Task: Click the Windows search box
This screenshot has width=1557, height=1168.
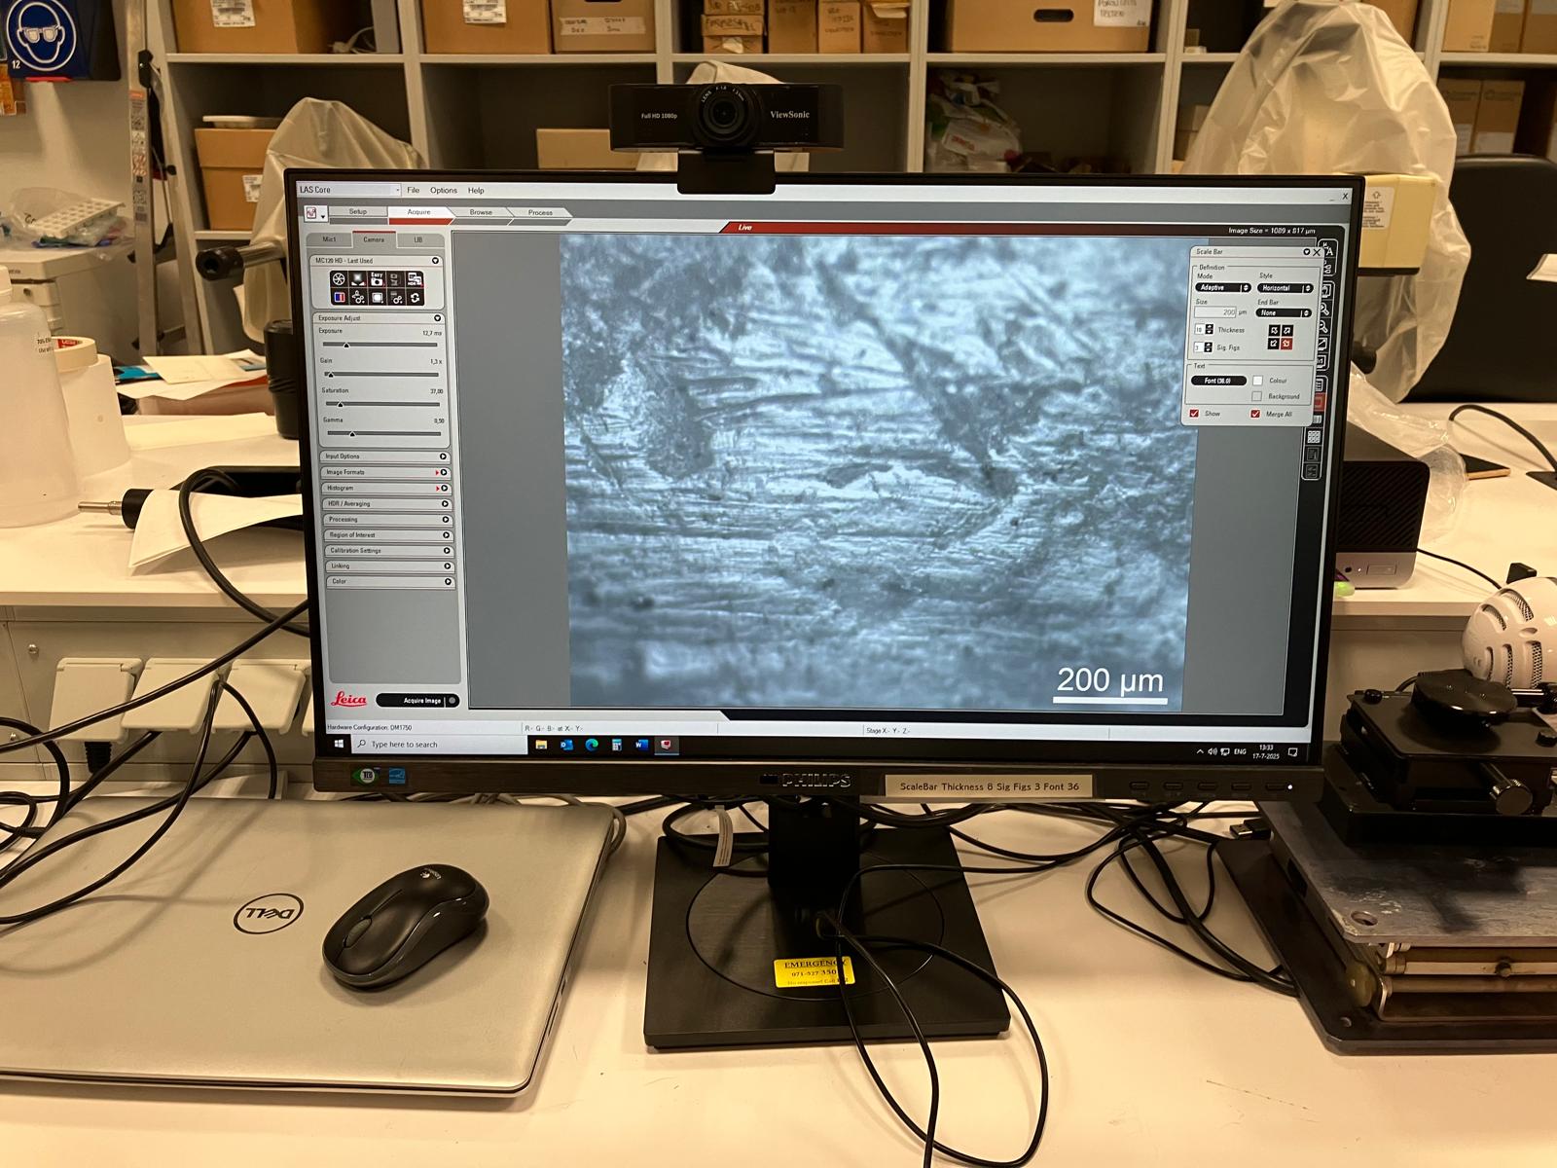Action: tap(438, 745)
